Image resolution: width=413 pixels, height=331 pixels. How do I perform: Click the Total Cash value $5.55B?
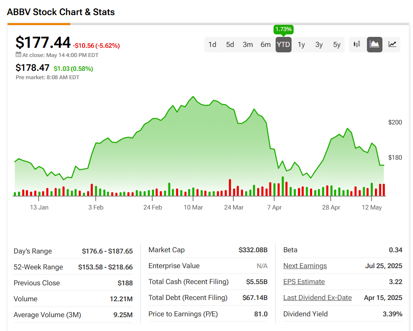tap(257, 282)
